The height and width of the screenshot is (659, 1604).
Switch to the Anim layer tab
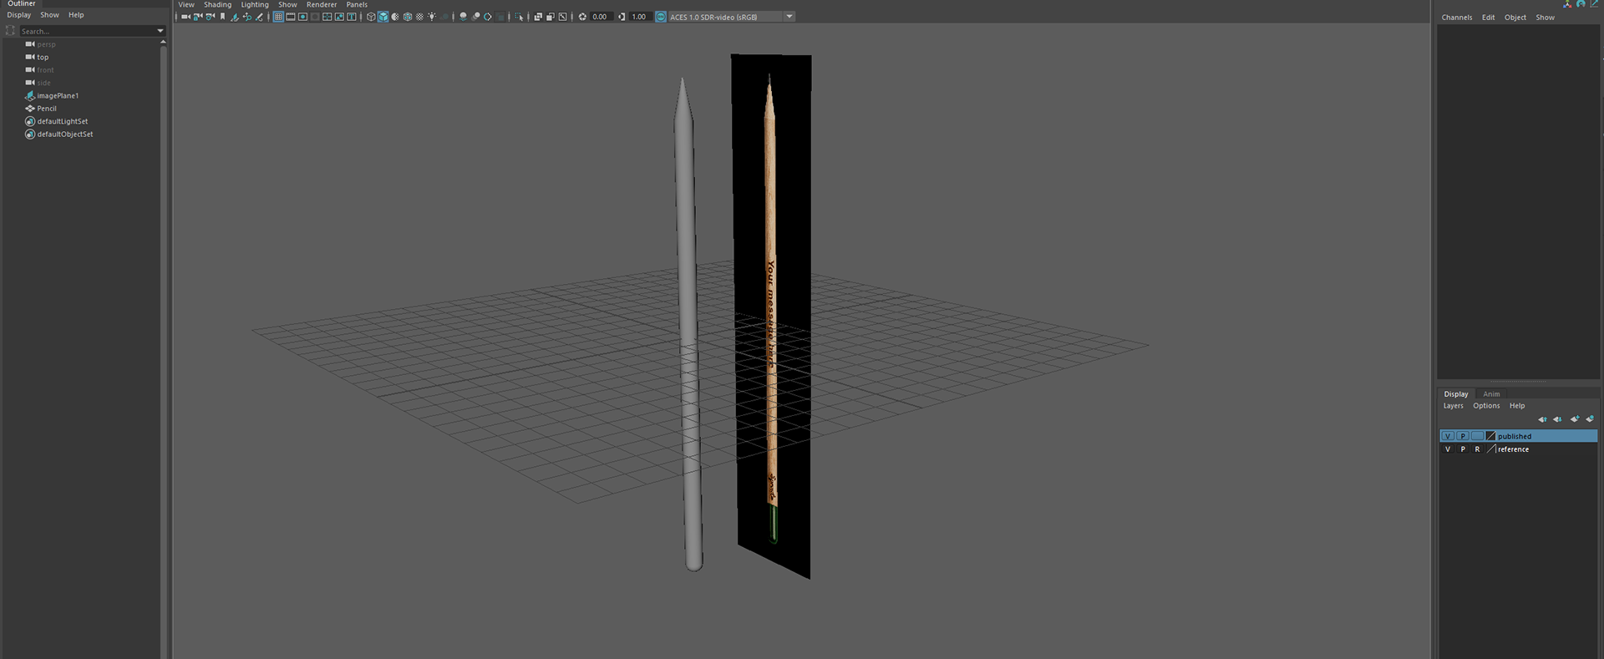click(1491, 394)
